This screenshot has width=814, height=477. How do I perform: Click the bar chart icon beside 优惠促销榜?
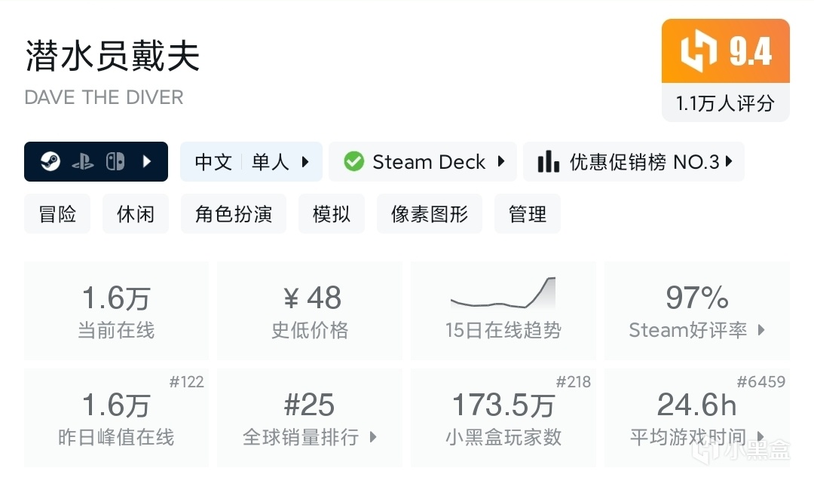pos(549,162)
